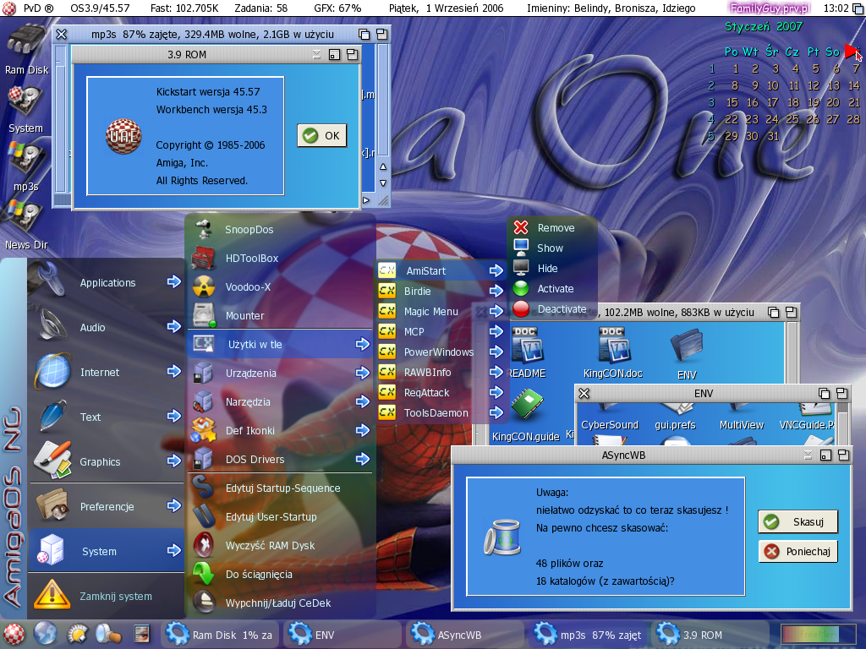Screen dimensions: 866x649
Task: Click the clock gauge icon in the taskbar
Action: click(x=77, y=634)
